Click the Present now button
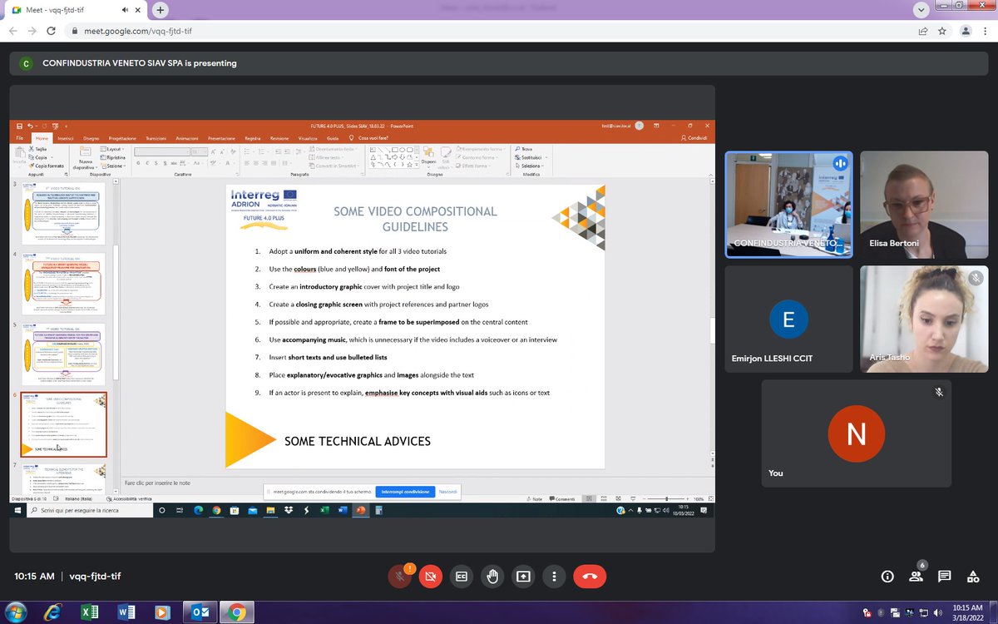 pyautogui.click(x=523, y=576)
